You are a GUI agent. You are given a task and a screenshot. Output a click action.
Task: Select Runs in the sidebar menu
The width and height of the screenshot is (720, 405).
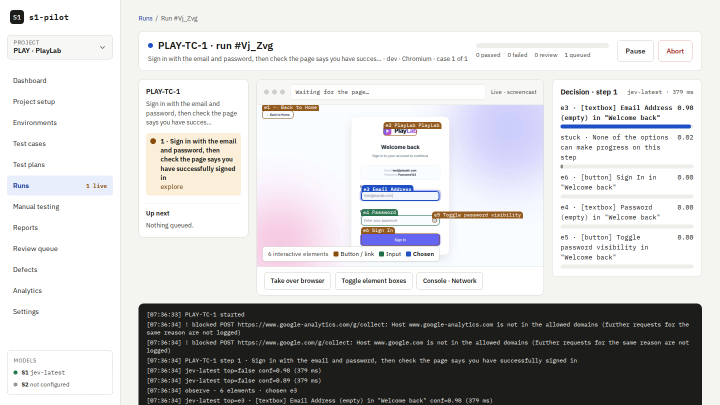[60, 185]
